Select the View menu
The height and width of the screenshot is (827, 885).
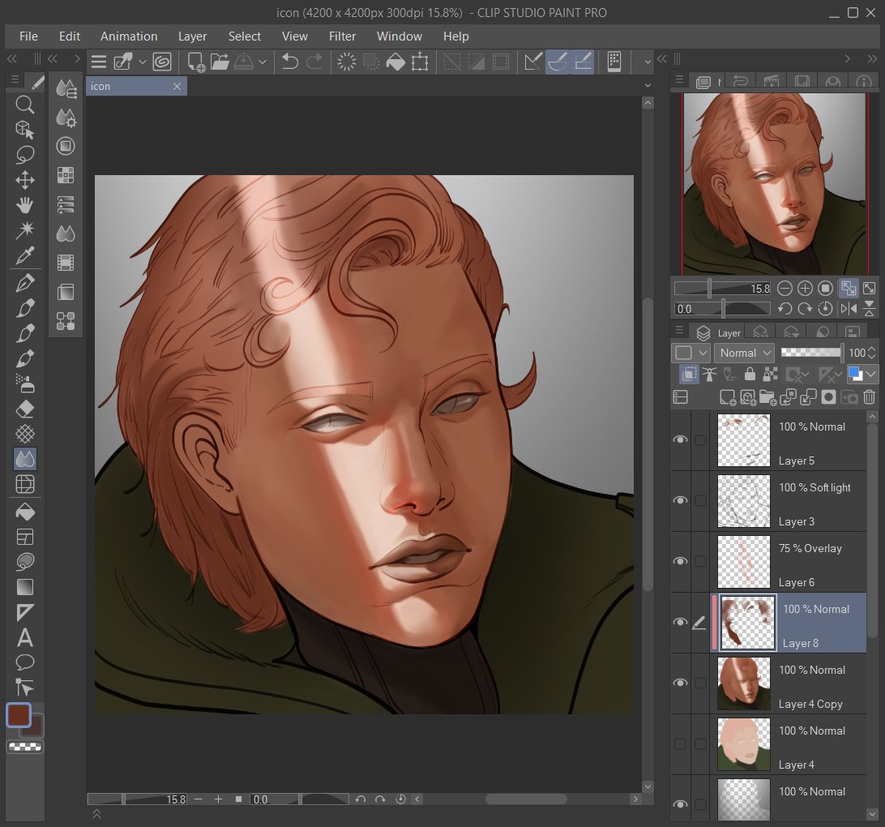pos(295,36)
